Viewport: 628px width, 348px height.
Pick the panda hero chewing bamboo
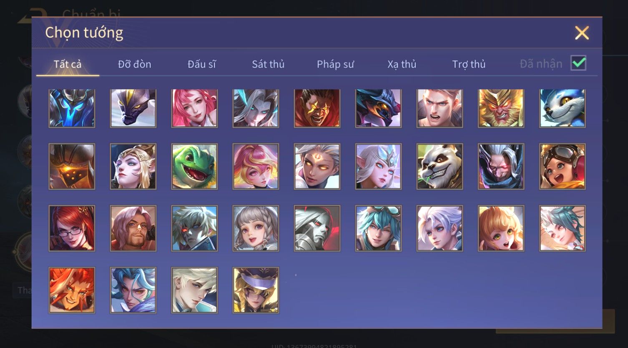point(440,167)
